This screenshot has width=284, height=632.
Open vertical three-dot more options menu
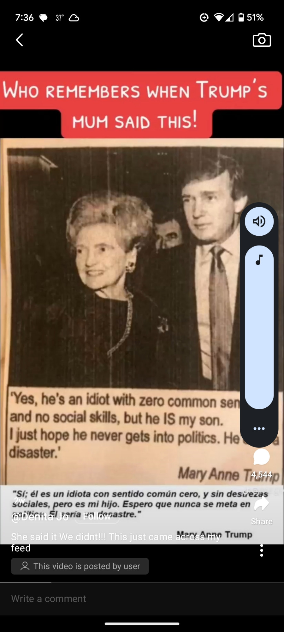tap(262, 550)
